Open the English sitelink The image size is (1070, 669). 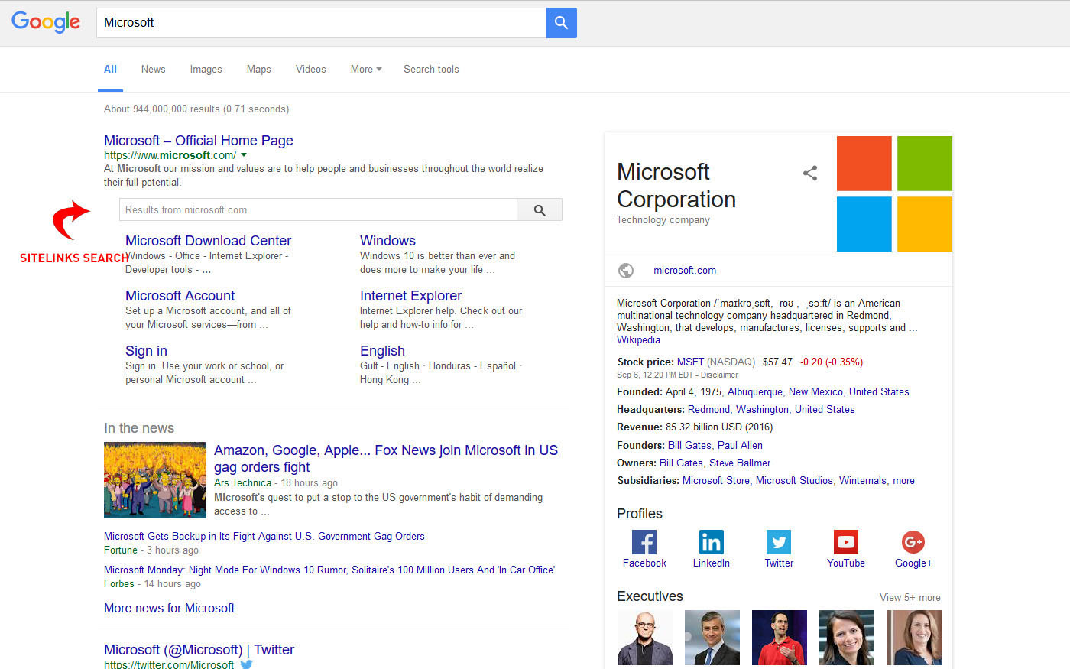coord(382,351)
